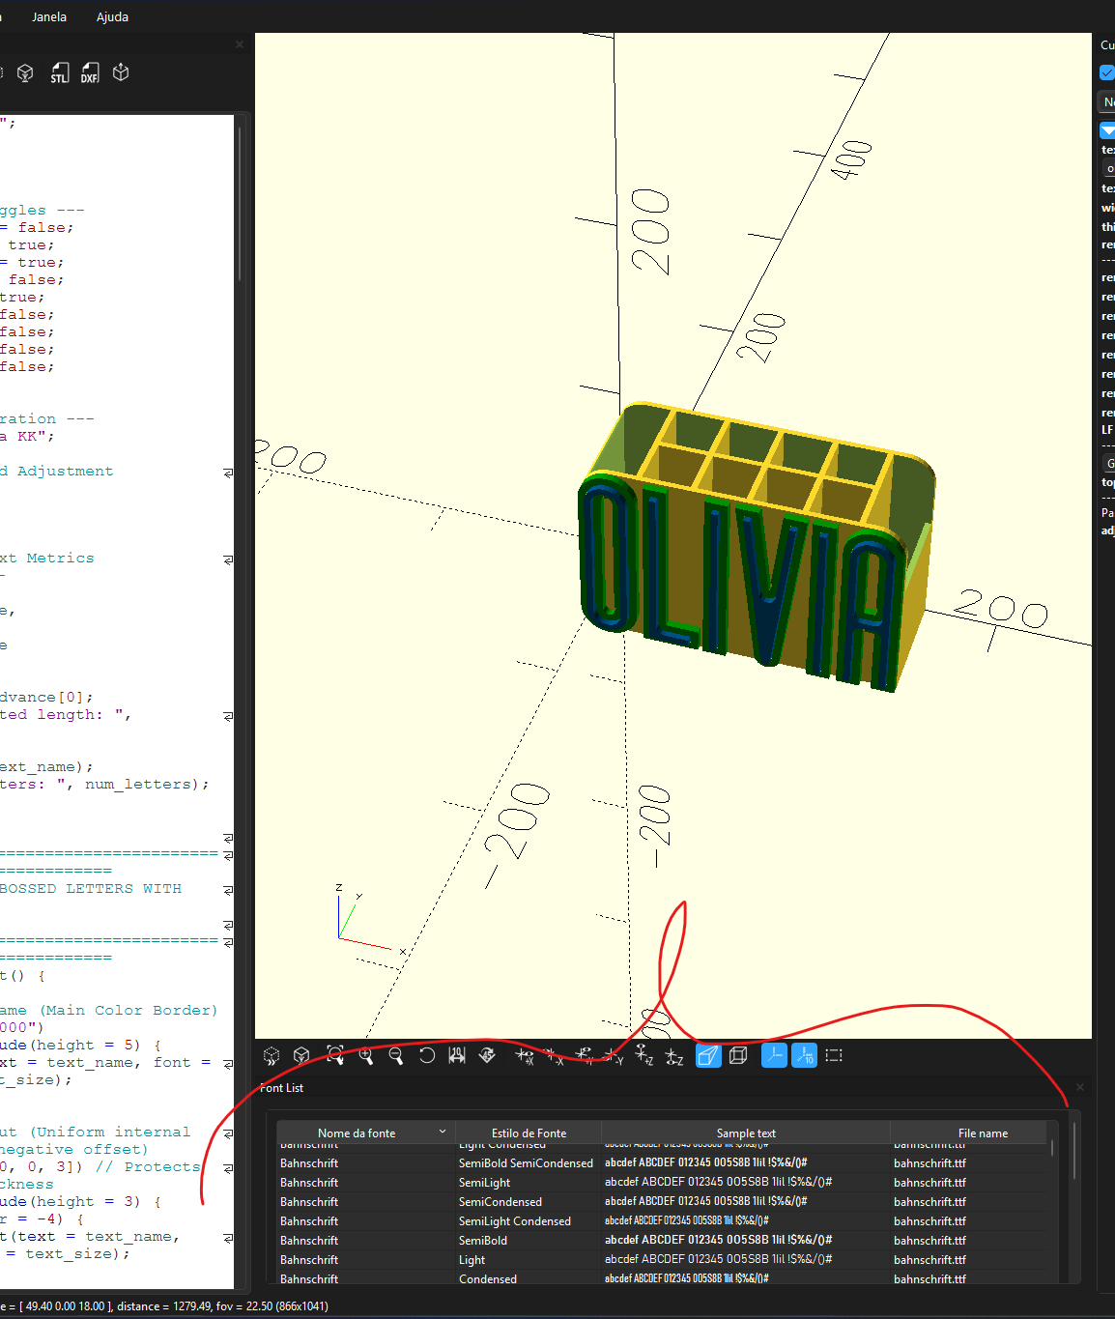Click bahnschrift.ttf in the SemiCondensed row
This screenshot has height=1319, width=1115.
pos(929,1202)
